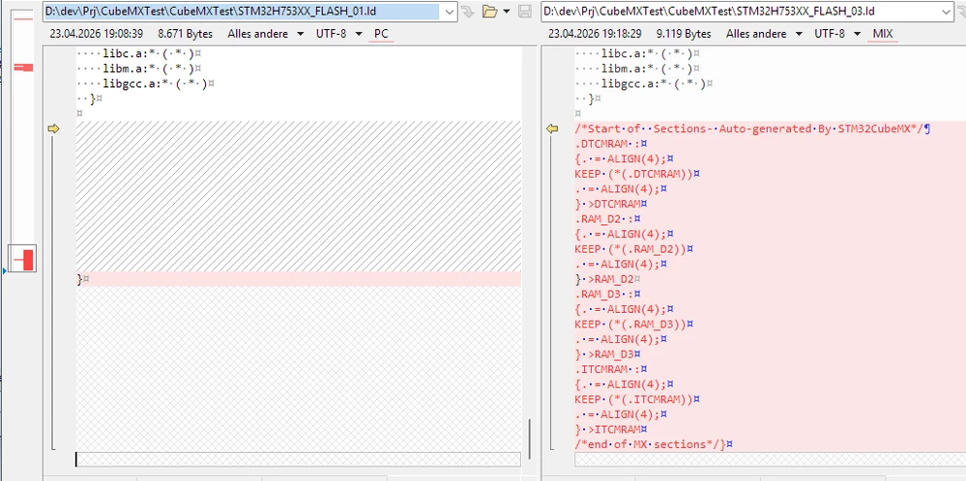Open right pane UTF-8 encoding dropdown
This screenshot has height=481, width=966.
pyautogui.click(x=837, y=34)
